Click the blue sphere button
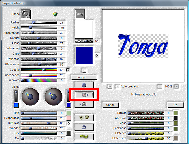This screenshot has width=189, height=144. click(84, 85)
